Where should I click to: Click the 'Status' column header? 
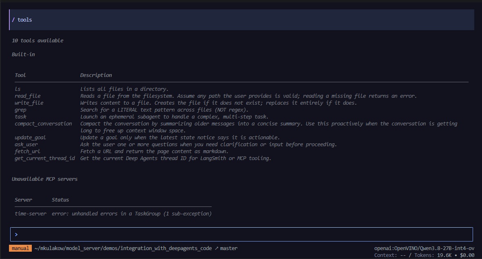coord(60,200)
